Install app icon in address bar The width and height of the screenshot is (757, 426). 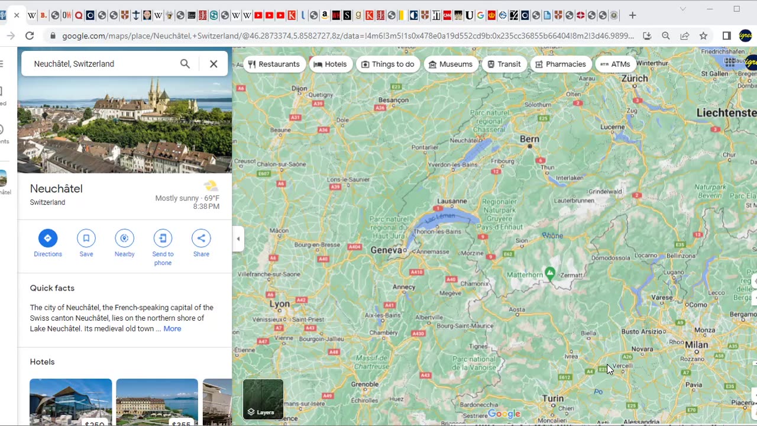(x=647, y=36)
